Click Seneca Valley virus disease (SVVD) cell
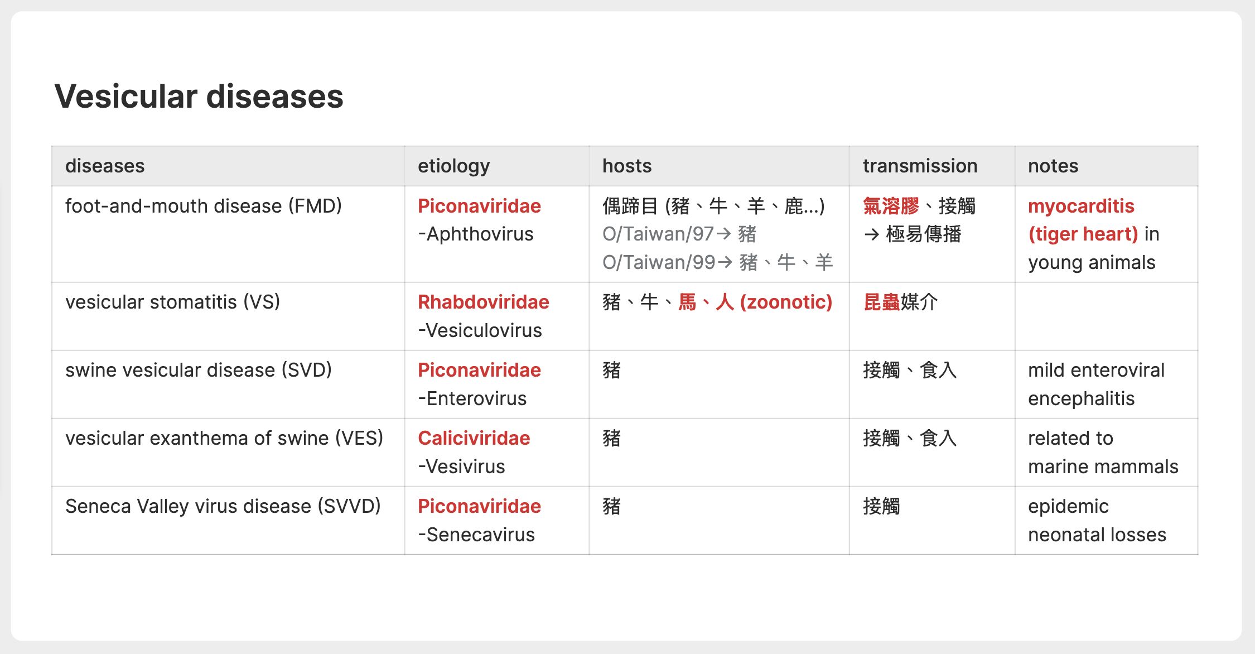Screen dimensions: 1255x654 [x=228, y=520]
